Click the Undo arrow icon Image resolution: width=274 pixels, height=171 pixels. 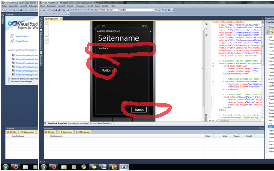point(76,10)
